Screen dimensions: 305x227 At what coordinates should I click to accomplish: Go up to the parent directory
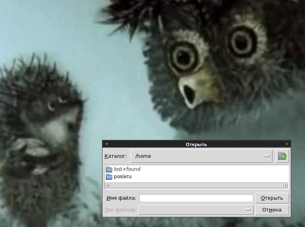(283, 156)
